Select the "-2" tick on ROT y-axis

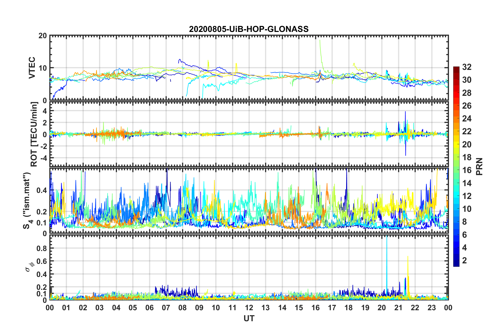43,146
